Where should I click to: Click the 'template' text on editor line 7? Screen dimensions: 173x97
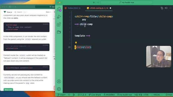[x=80, y=36]
